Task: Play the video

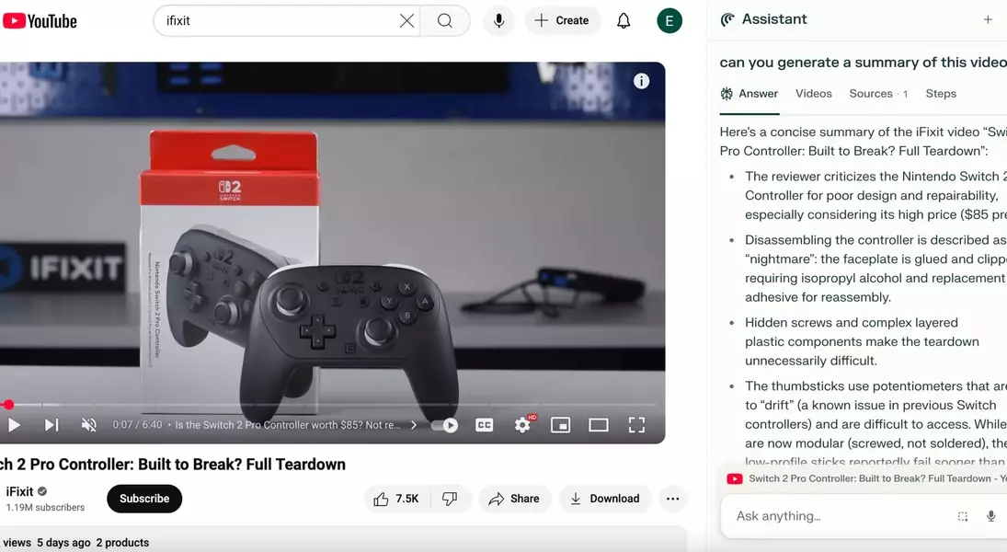Action: (x=14, y=425)
